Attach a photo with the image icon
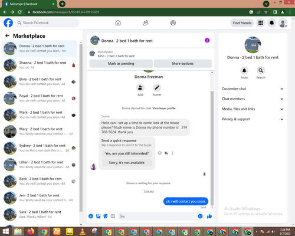The image size is (295, 236). click(98, 216)
